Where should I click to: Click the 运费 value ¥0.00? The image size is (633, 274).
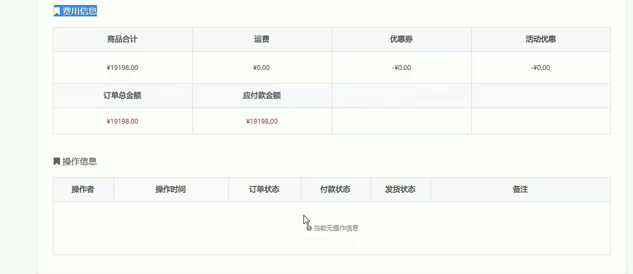click(x=262, y=68)
